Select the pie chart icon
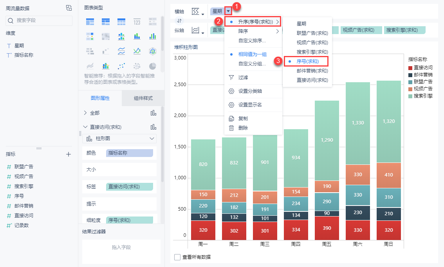 (153, 66)
